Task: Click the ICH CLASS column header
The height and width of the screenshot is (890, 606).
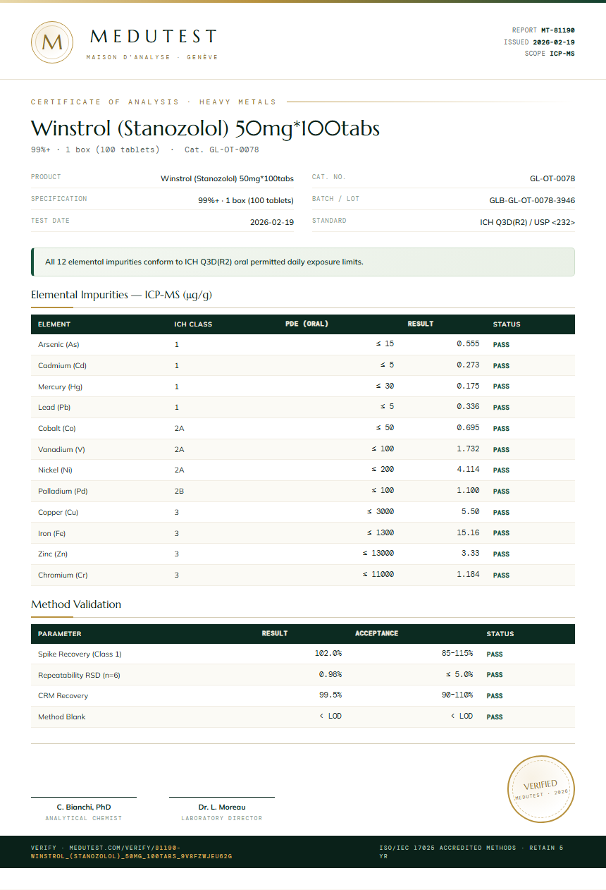Action: 193,324
